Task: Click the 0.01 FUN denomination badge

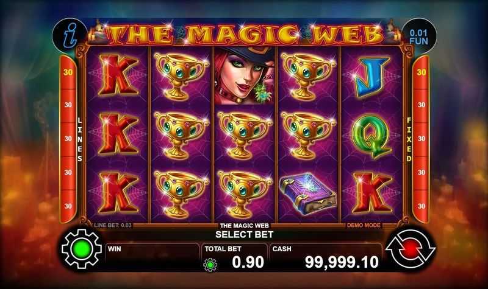Action: click(x=418, y=37)
